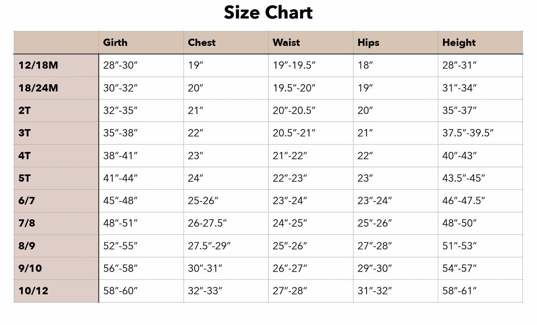This screenshot has width=537, height=325.
Task: Click the 8/9 chest cell 27.5″-29″
Action: coord(209,246)
